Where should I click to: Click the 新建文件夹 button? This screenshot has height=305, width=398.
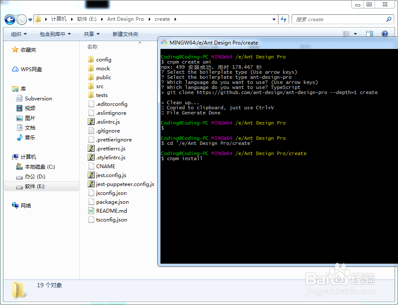click(125, 34)
